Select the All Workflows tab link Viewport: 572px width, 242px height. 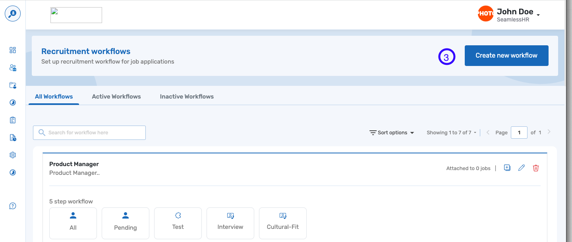coord(54,96)
